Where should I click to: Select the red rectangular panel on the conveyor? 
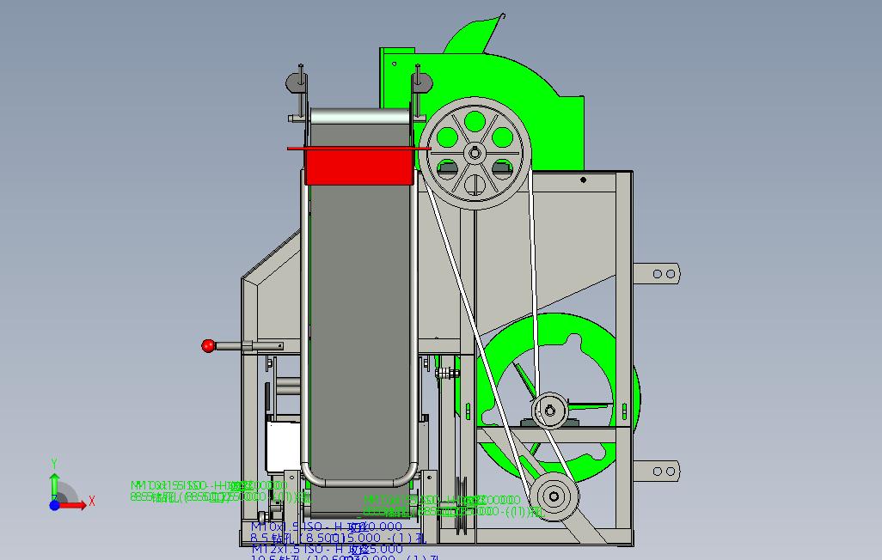pyautogui.click(x=358, y=167)
